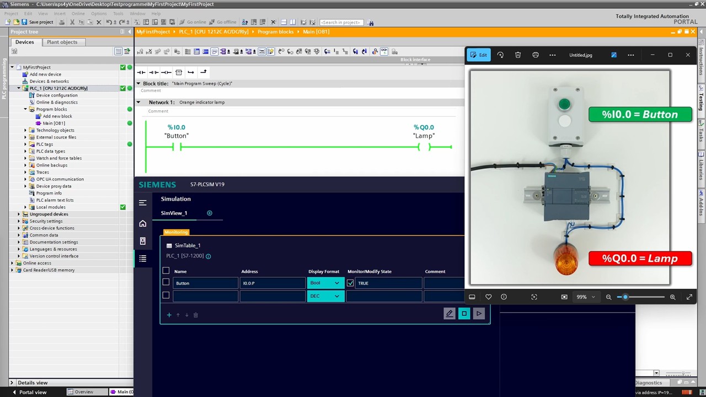Select the SimView_1 tab
This screenshot has width=706, height=397.
(x=174, y=213)
